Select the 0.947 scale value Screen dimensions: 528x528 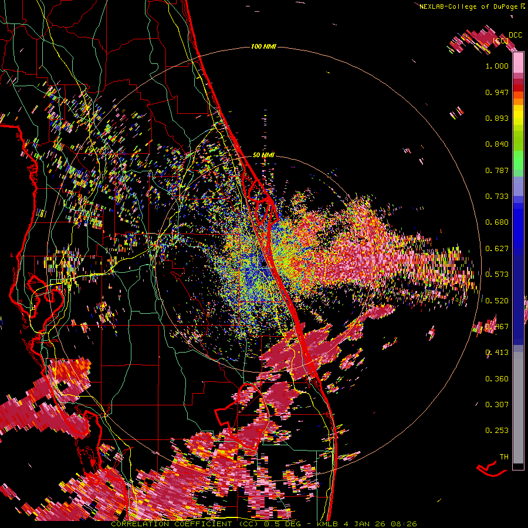point(497,92)
